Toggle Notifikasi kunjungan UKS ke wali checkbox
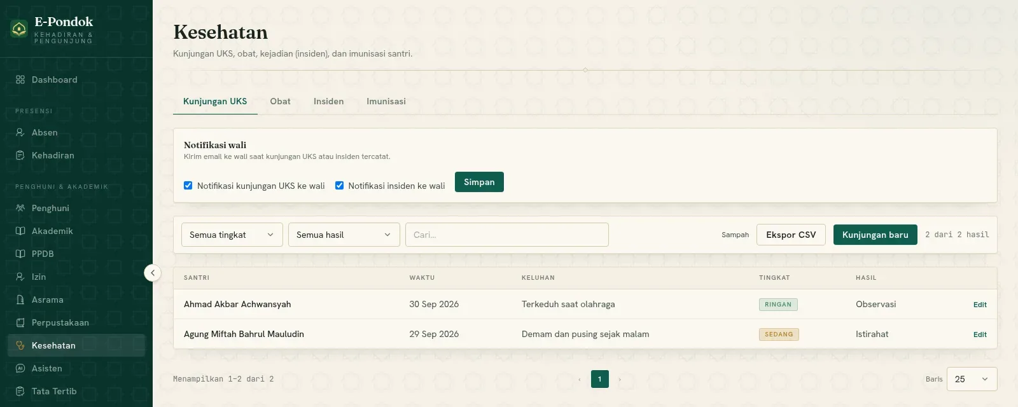Viewport: 1018px width, 407px height. click(x=188, y=186)
